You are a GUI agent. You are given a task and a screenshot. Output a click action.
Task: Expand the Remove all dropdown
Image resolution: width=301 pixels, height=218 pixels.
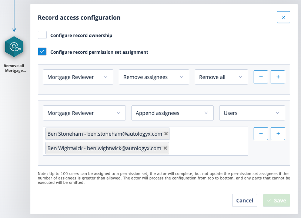pyautogui.click(x=221, y=77)
